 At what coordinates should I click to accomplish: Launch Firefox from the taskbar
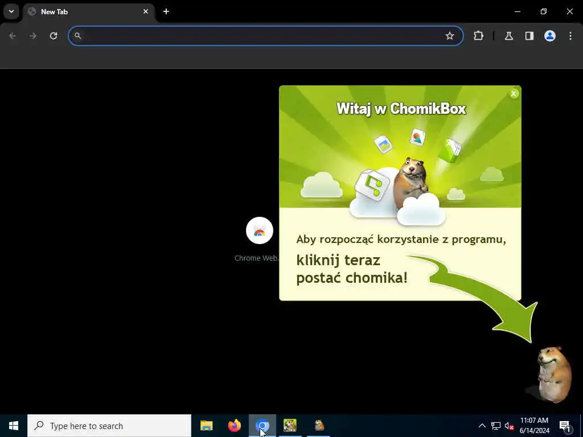click(x=234, y=426)
